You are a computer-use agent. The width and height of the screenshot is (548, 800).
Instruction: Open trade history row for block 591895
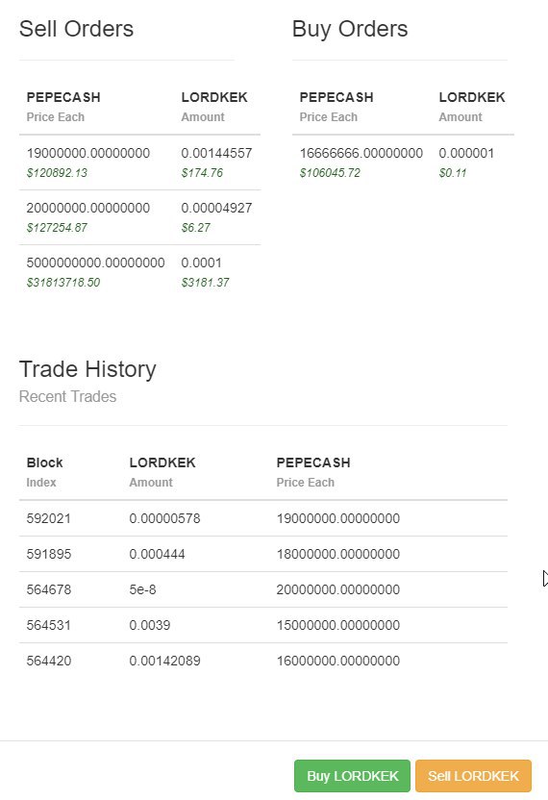pos(263,554)
